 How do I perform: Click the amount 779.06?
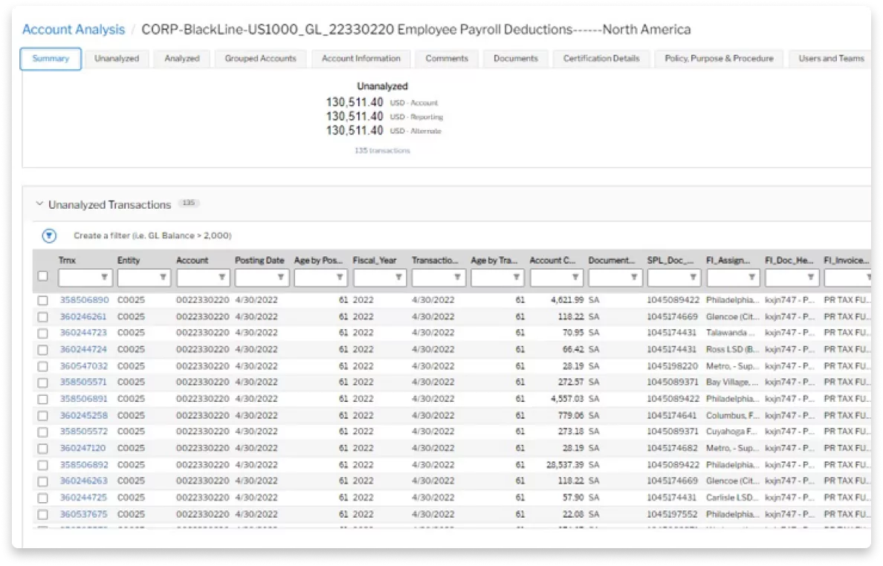[x=571, y=416]
